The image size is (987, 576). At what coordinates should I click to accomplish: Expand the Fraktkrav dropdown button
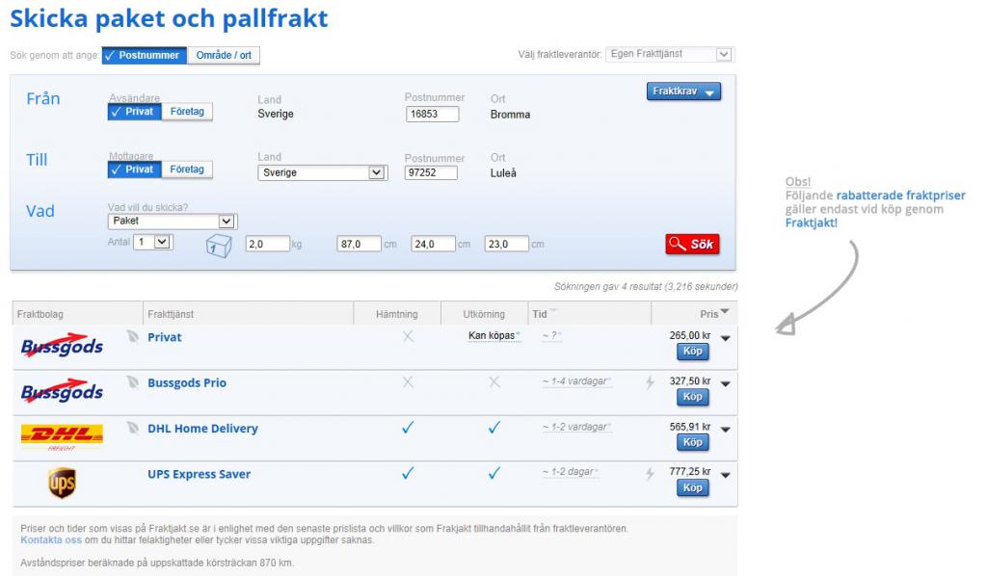point(683,92)
